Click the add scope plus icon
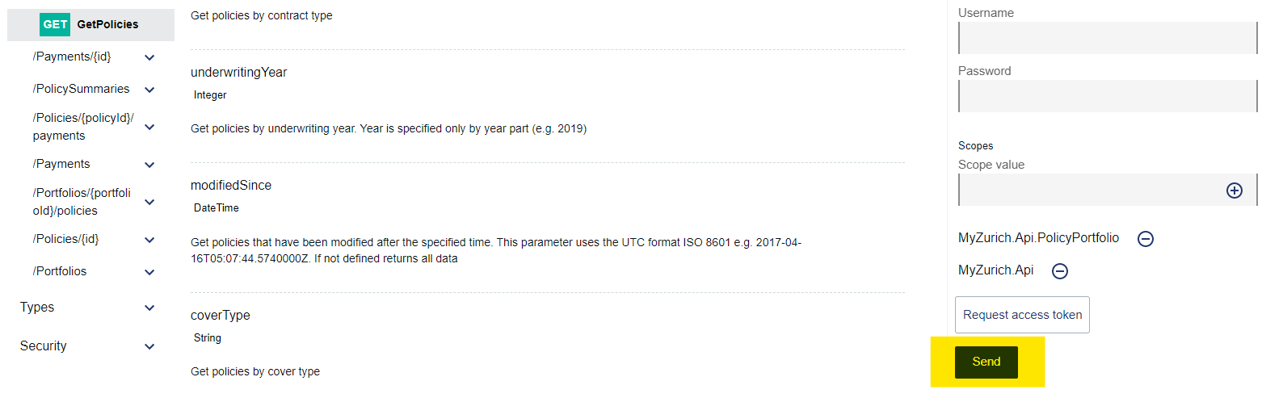The image size is (1283, 402). (1234, 191)
